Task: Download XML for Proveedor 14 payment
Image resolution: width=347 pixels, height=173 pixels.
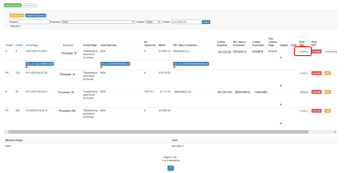Action: [327, 73]
